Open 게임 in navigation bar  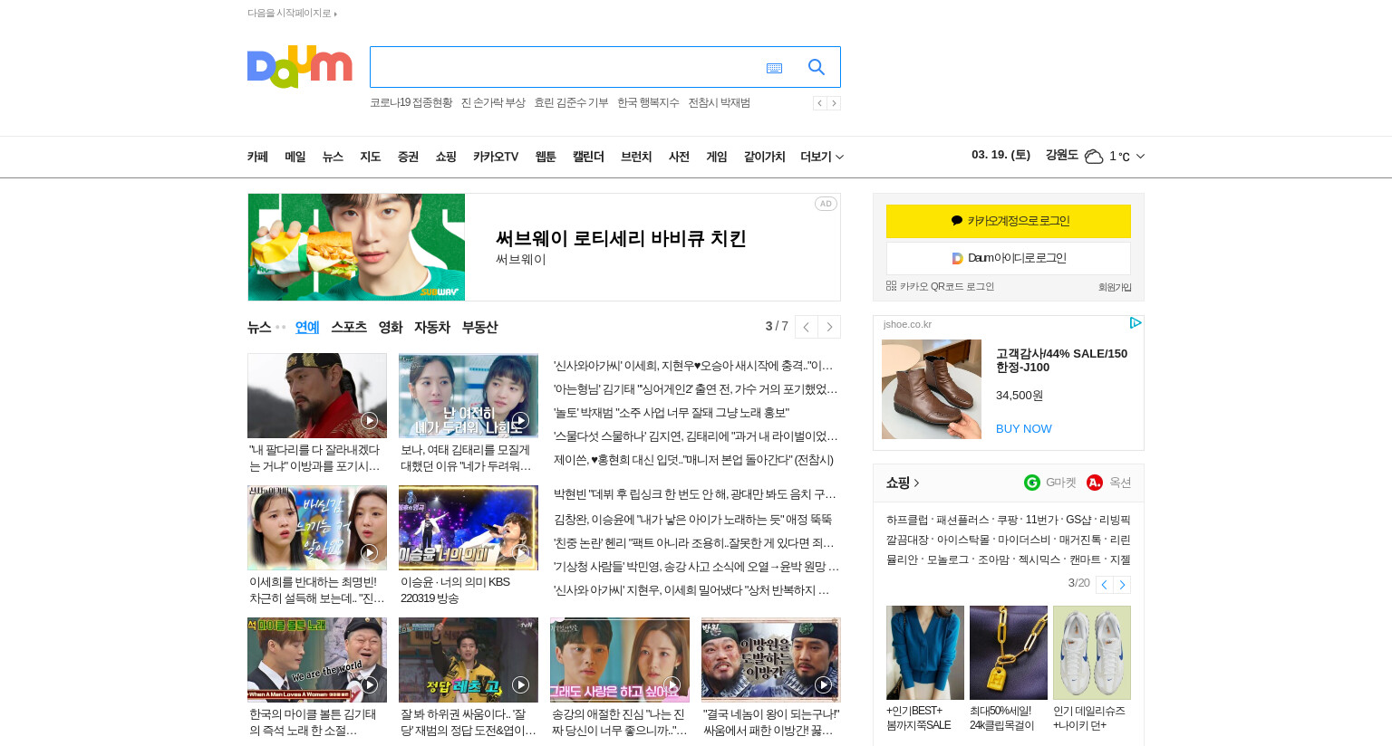point(717,157)
